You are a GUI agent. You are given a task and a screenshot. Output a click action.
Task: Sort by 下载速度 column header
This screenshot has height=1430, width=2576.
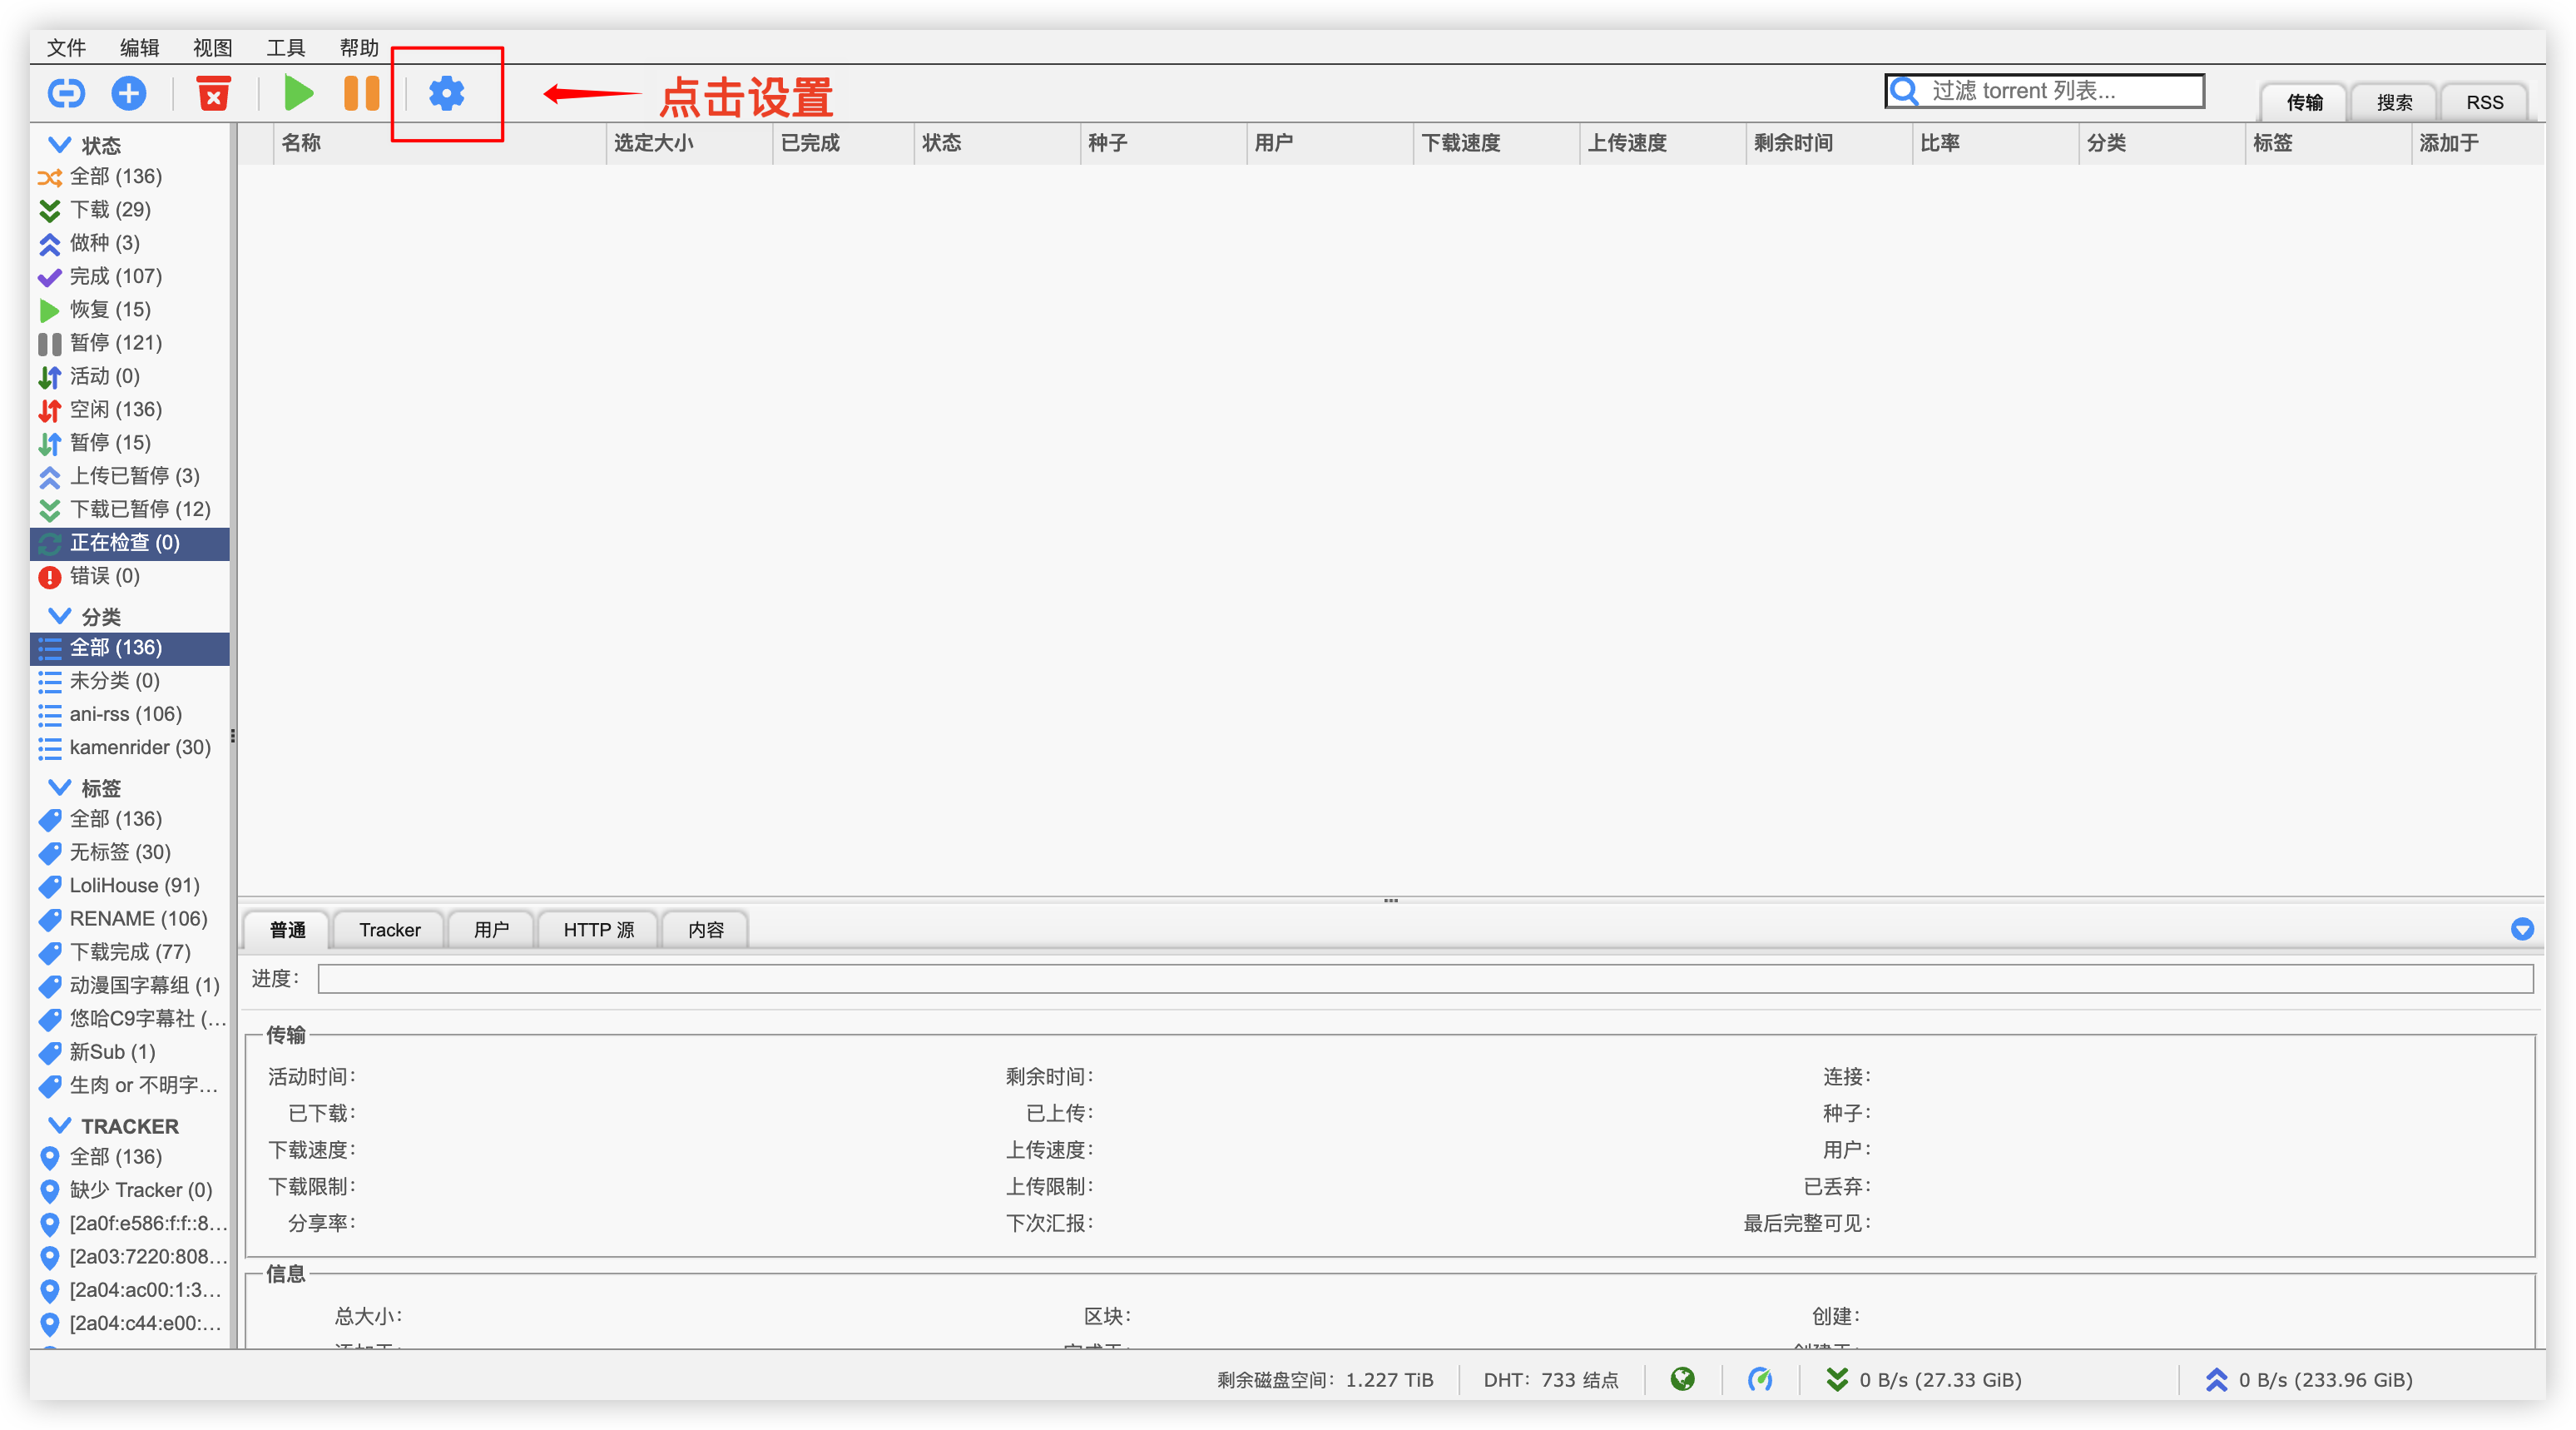1496,143
